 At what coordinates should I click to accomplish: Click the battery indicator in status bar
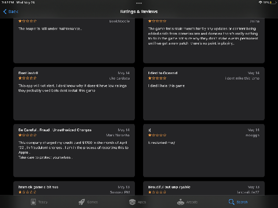[x=273, y=2]
